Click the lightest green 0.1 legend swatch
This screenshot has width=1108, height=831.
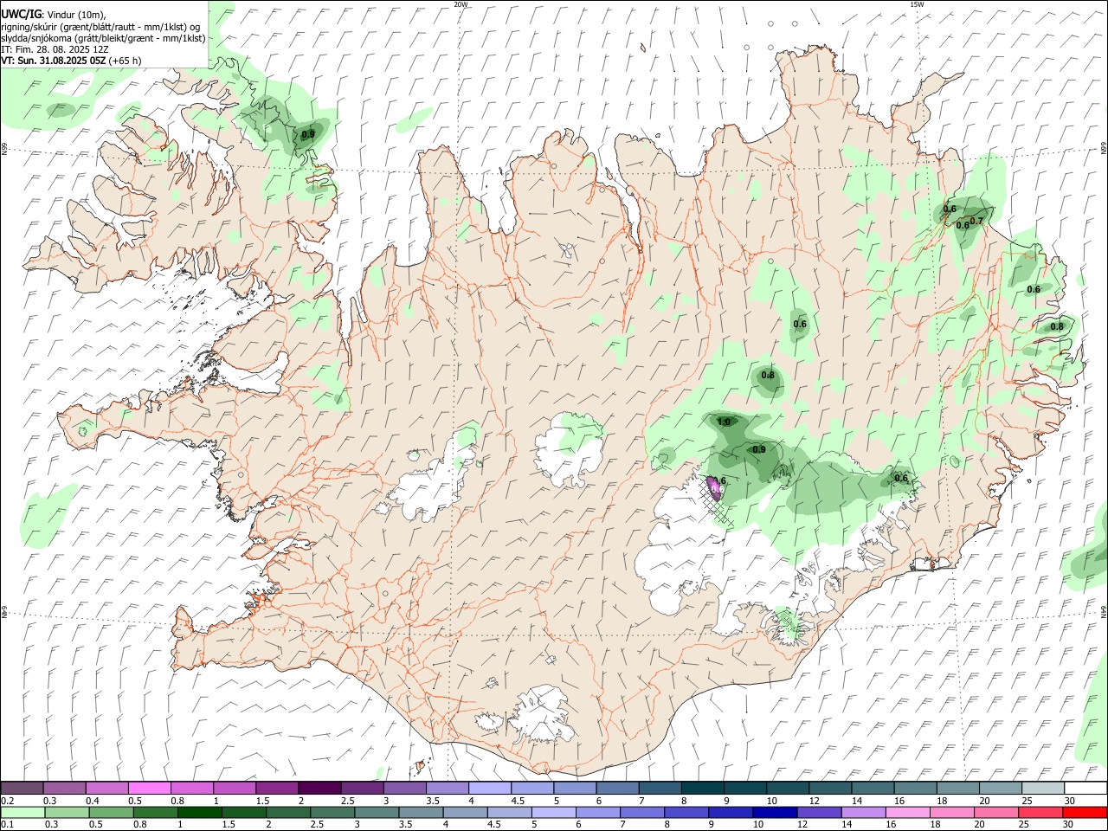coord(22,812)
